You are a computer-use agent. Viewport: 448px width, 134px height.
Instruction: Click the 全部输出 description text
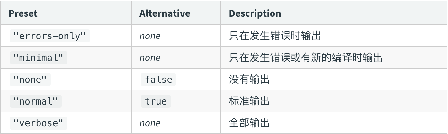(x=249, y=123)
